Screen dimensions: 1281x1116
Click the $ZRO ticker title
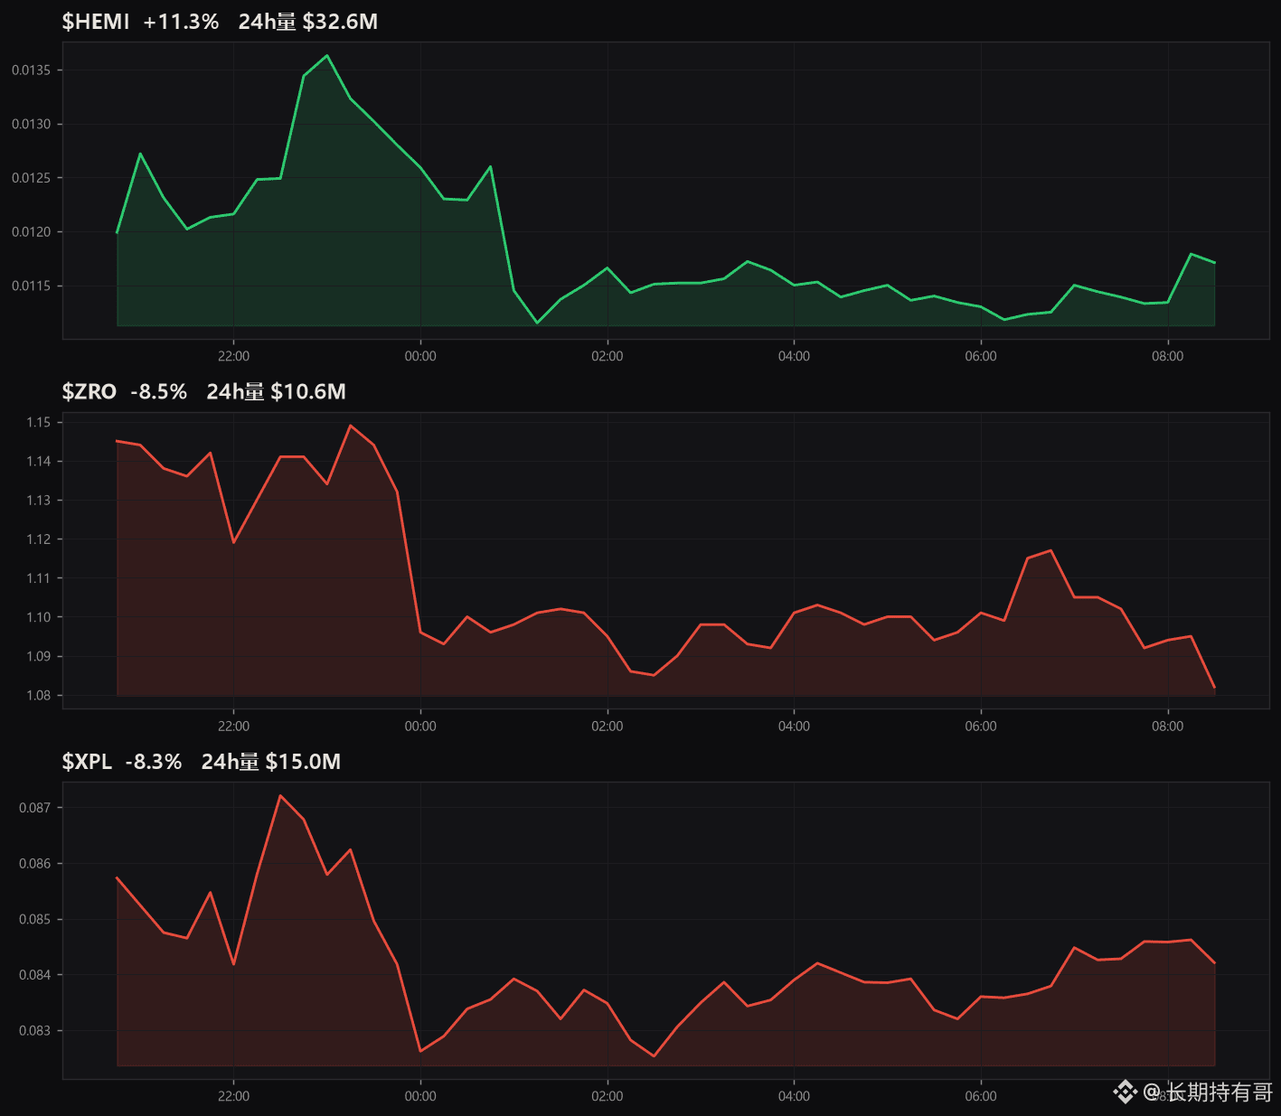click(89, 391)
